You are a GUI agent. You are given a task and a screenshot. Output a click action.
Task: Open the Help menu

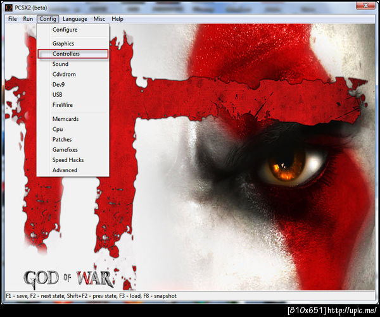pos(117,19)
